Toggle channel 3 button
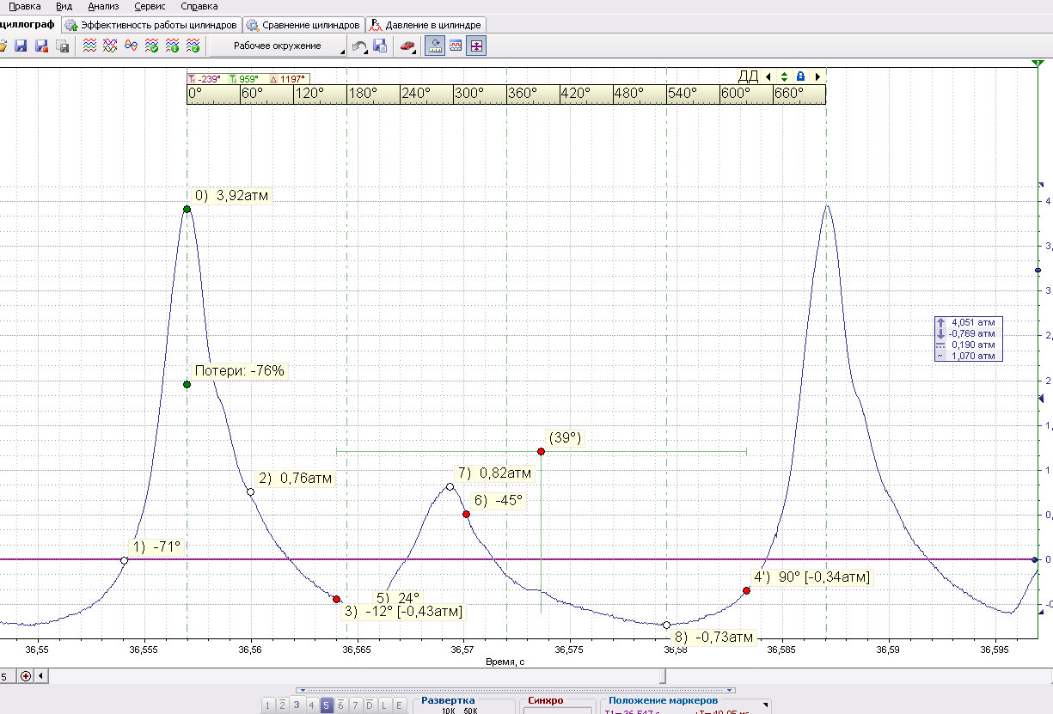The image size is (1053, 714). [x=297, y=705]
